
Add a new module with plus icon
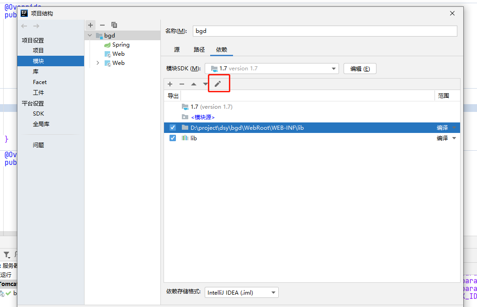click(x=90, y=25)
